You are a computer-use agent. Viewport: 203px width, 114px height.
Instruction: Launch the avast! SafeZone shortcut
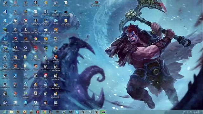coord(35,58)
